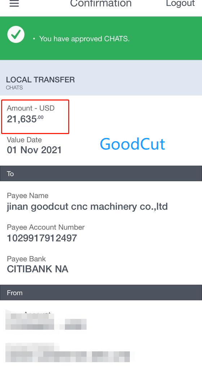Select the CHATS subtitle under Local Transfer

point(14,88)
